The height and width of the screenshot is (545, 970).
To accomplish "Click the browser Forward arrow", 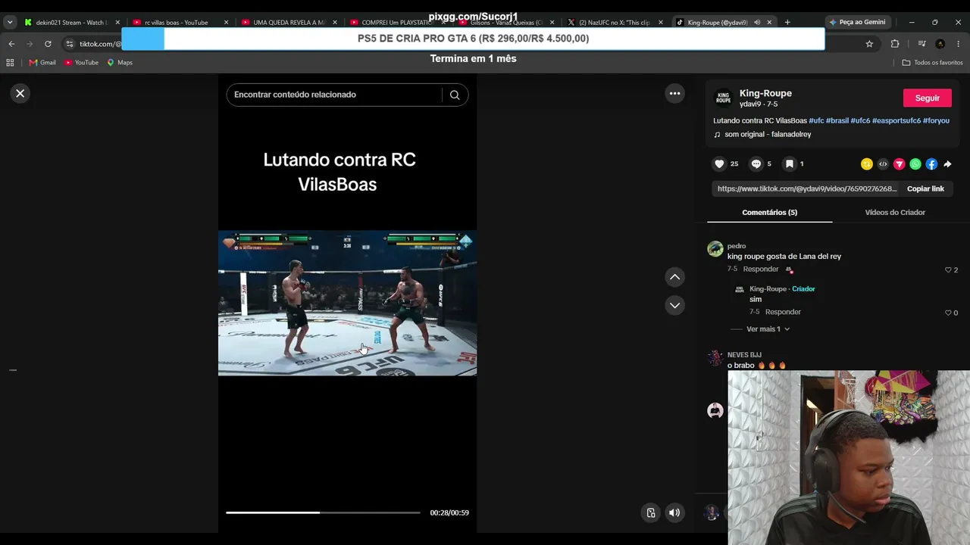I will point(30,44).
